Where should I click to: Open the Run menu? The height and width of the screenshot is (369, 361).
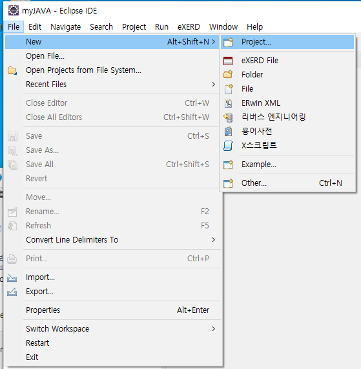coord(161,27)
